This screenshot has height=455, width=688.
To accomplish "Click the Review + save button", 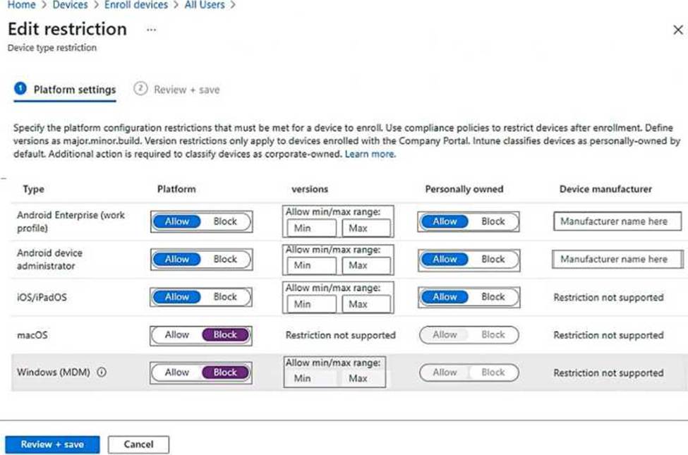I will pos(52,444).
